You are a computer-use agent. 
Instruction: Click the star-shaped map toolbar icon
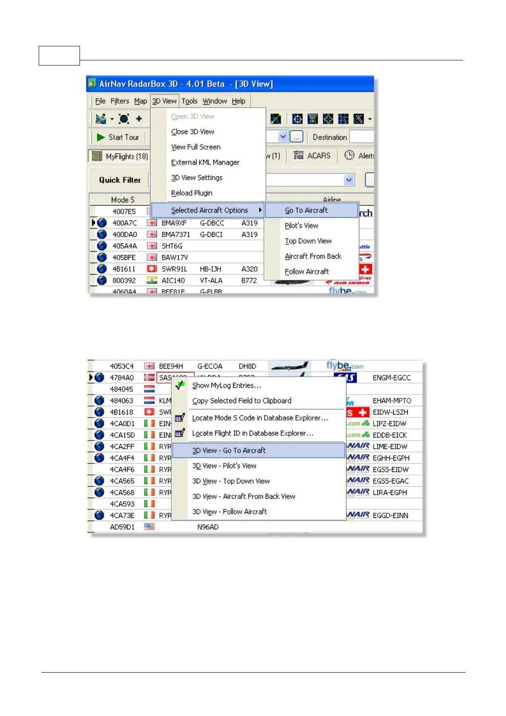tap(328, 119)
